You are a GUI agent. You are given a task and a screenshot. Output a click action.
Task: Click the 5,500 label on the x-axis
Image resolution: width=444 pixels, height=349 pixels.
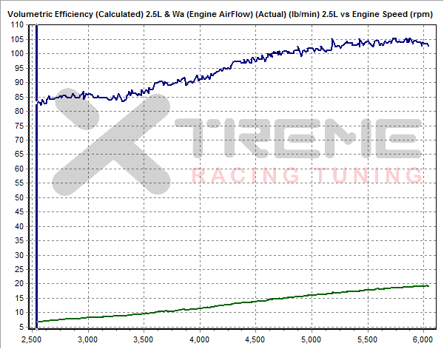(366, 339)
